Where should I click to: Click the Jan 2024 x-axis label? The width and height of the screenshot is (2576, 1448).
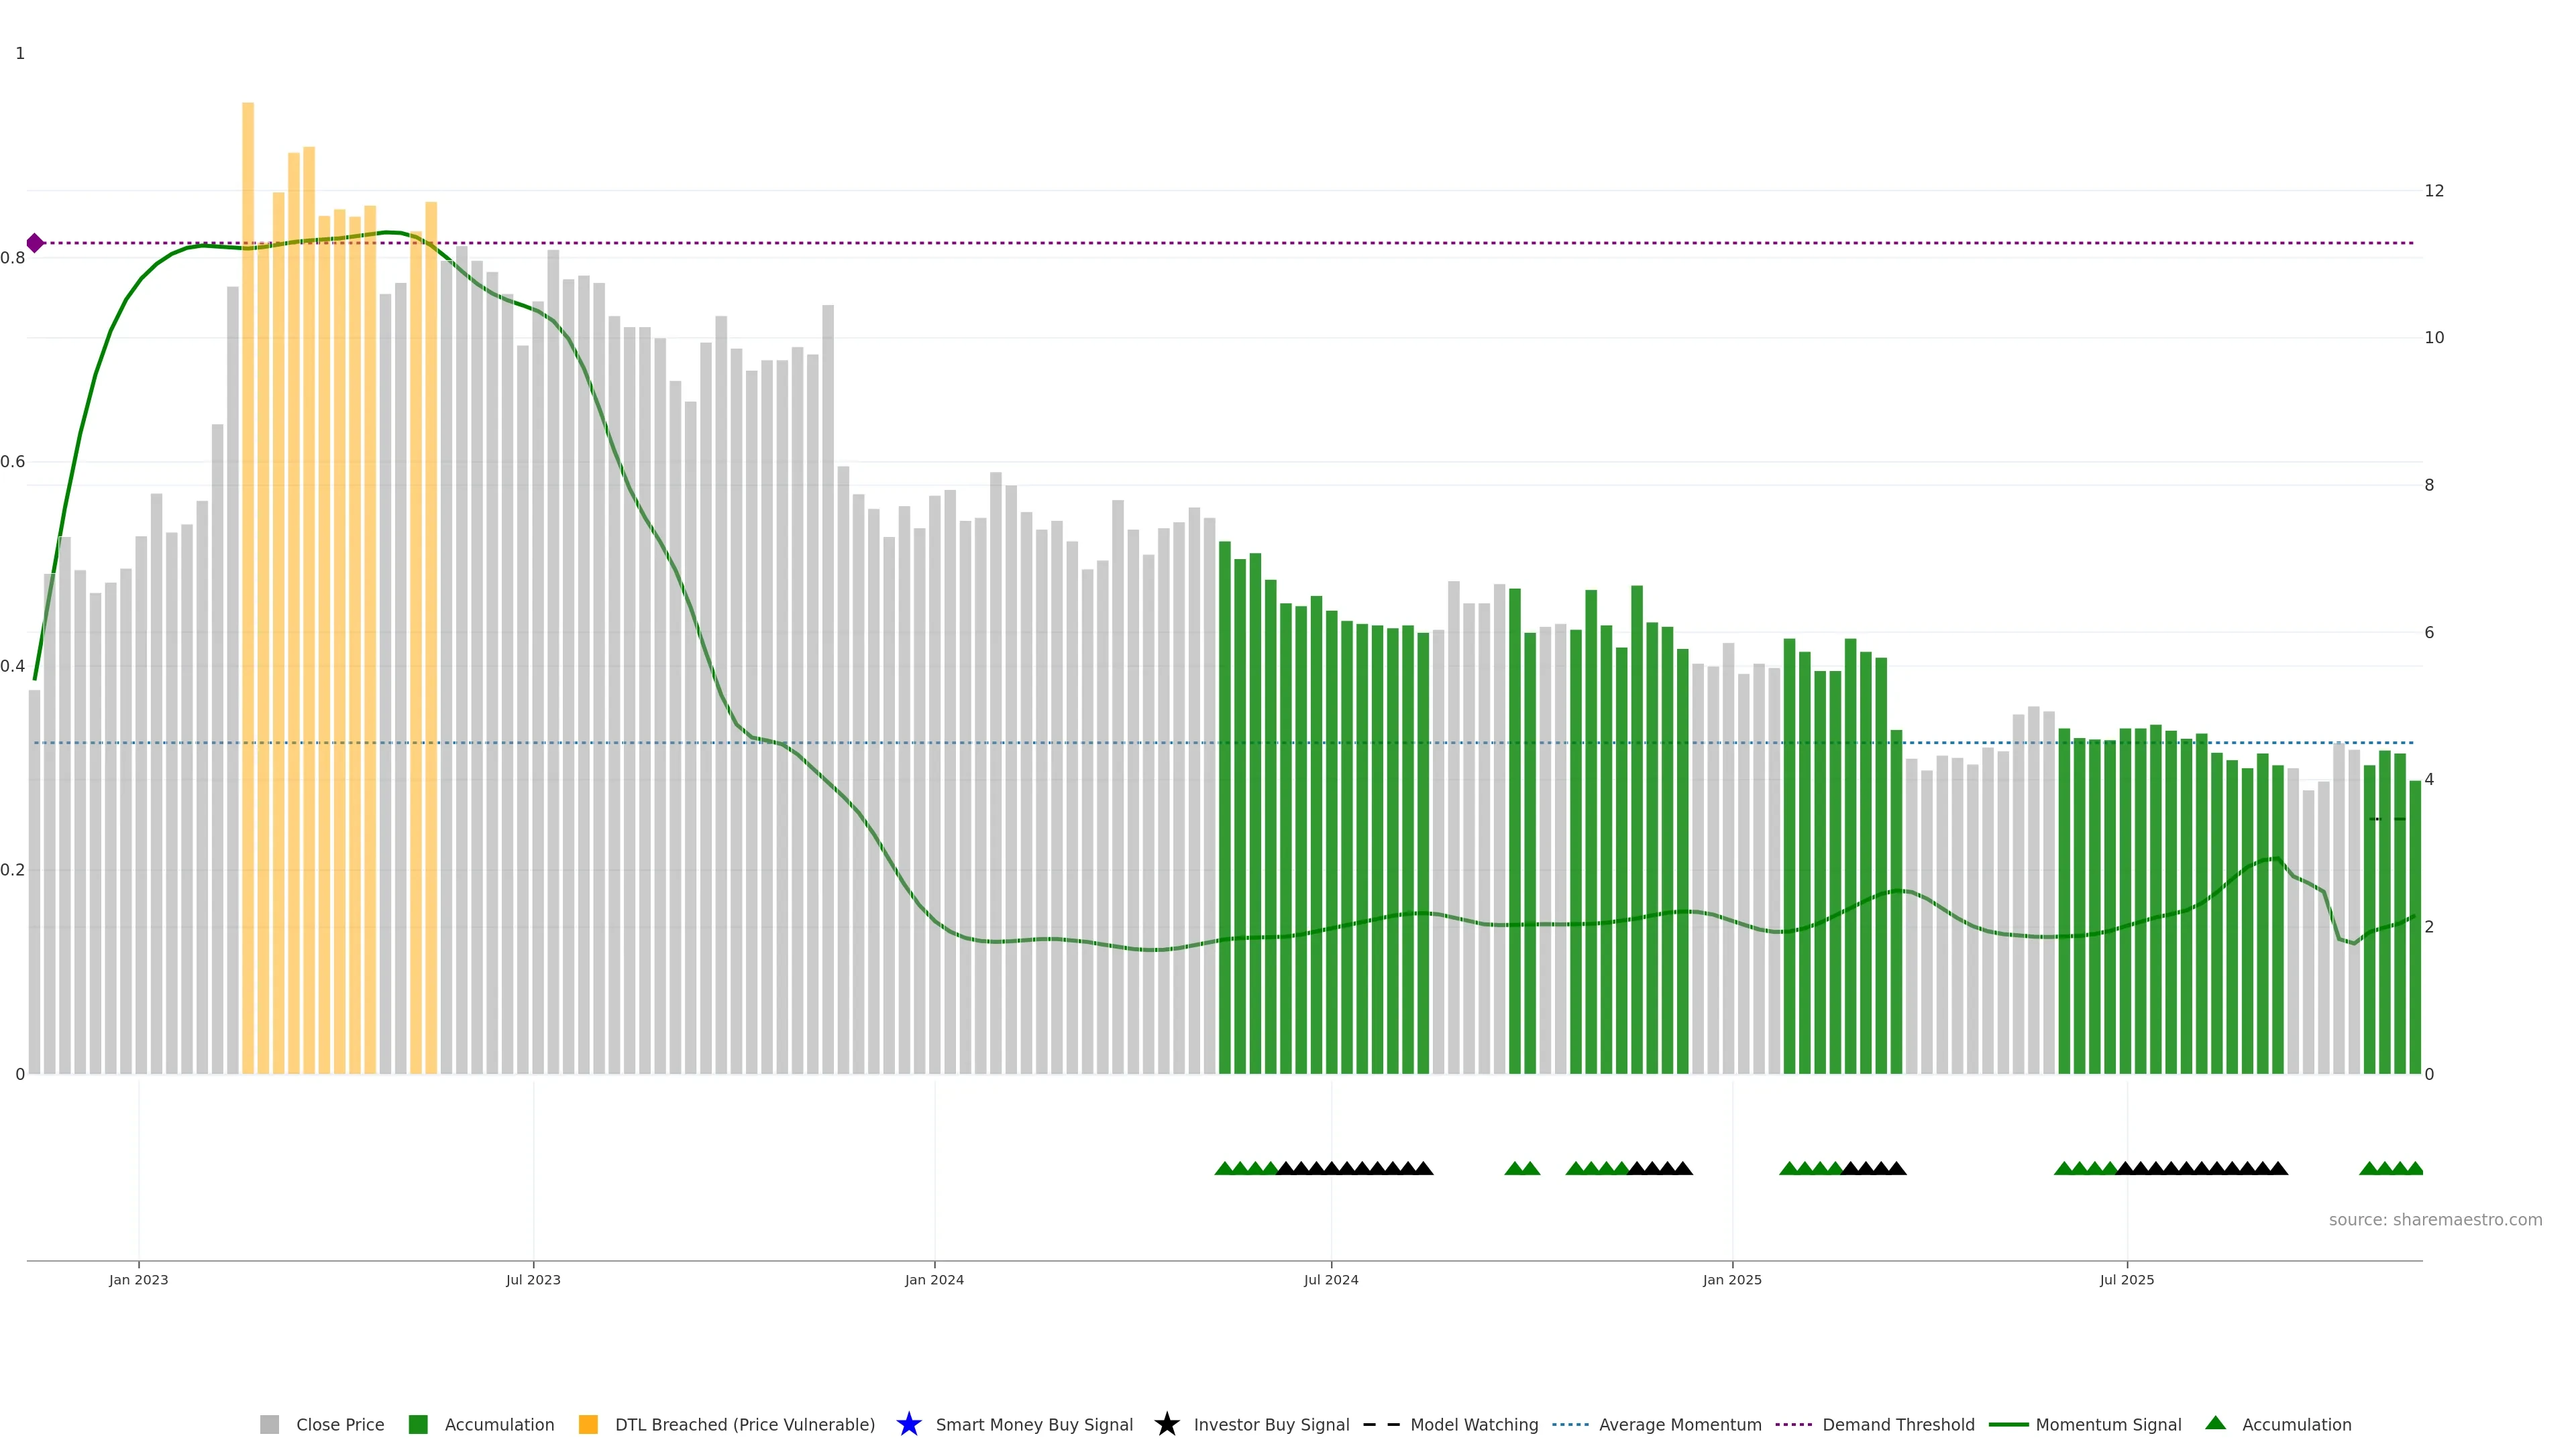(x=934, y=1279)
